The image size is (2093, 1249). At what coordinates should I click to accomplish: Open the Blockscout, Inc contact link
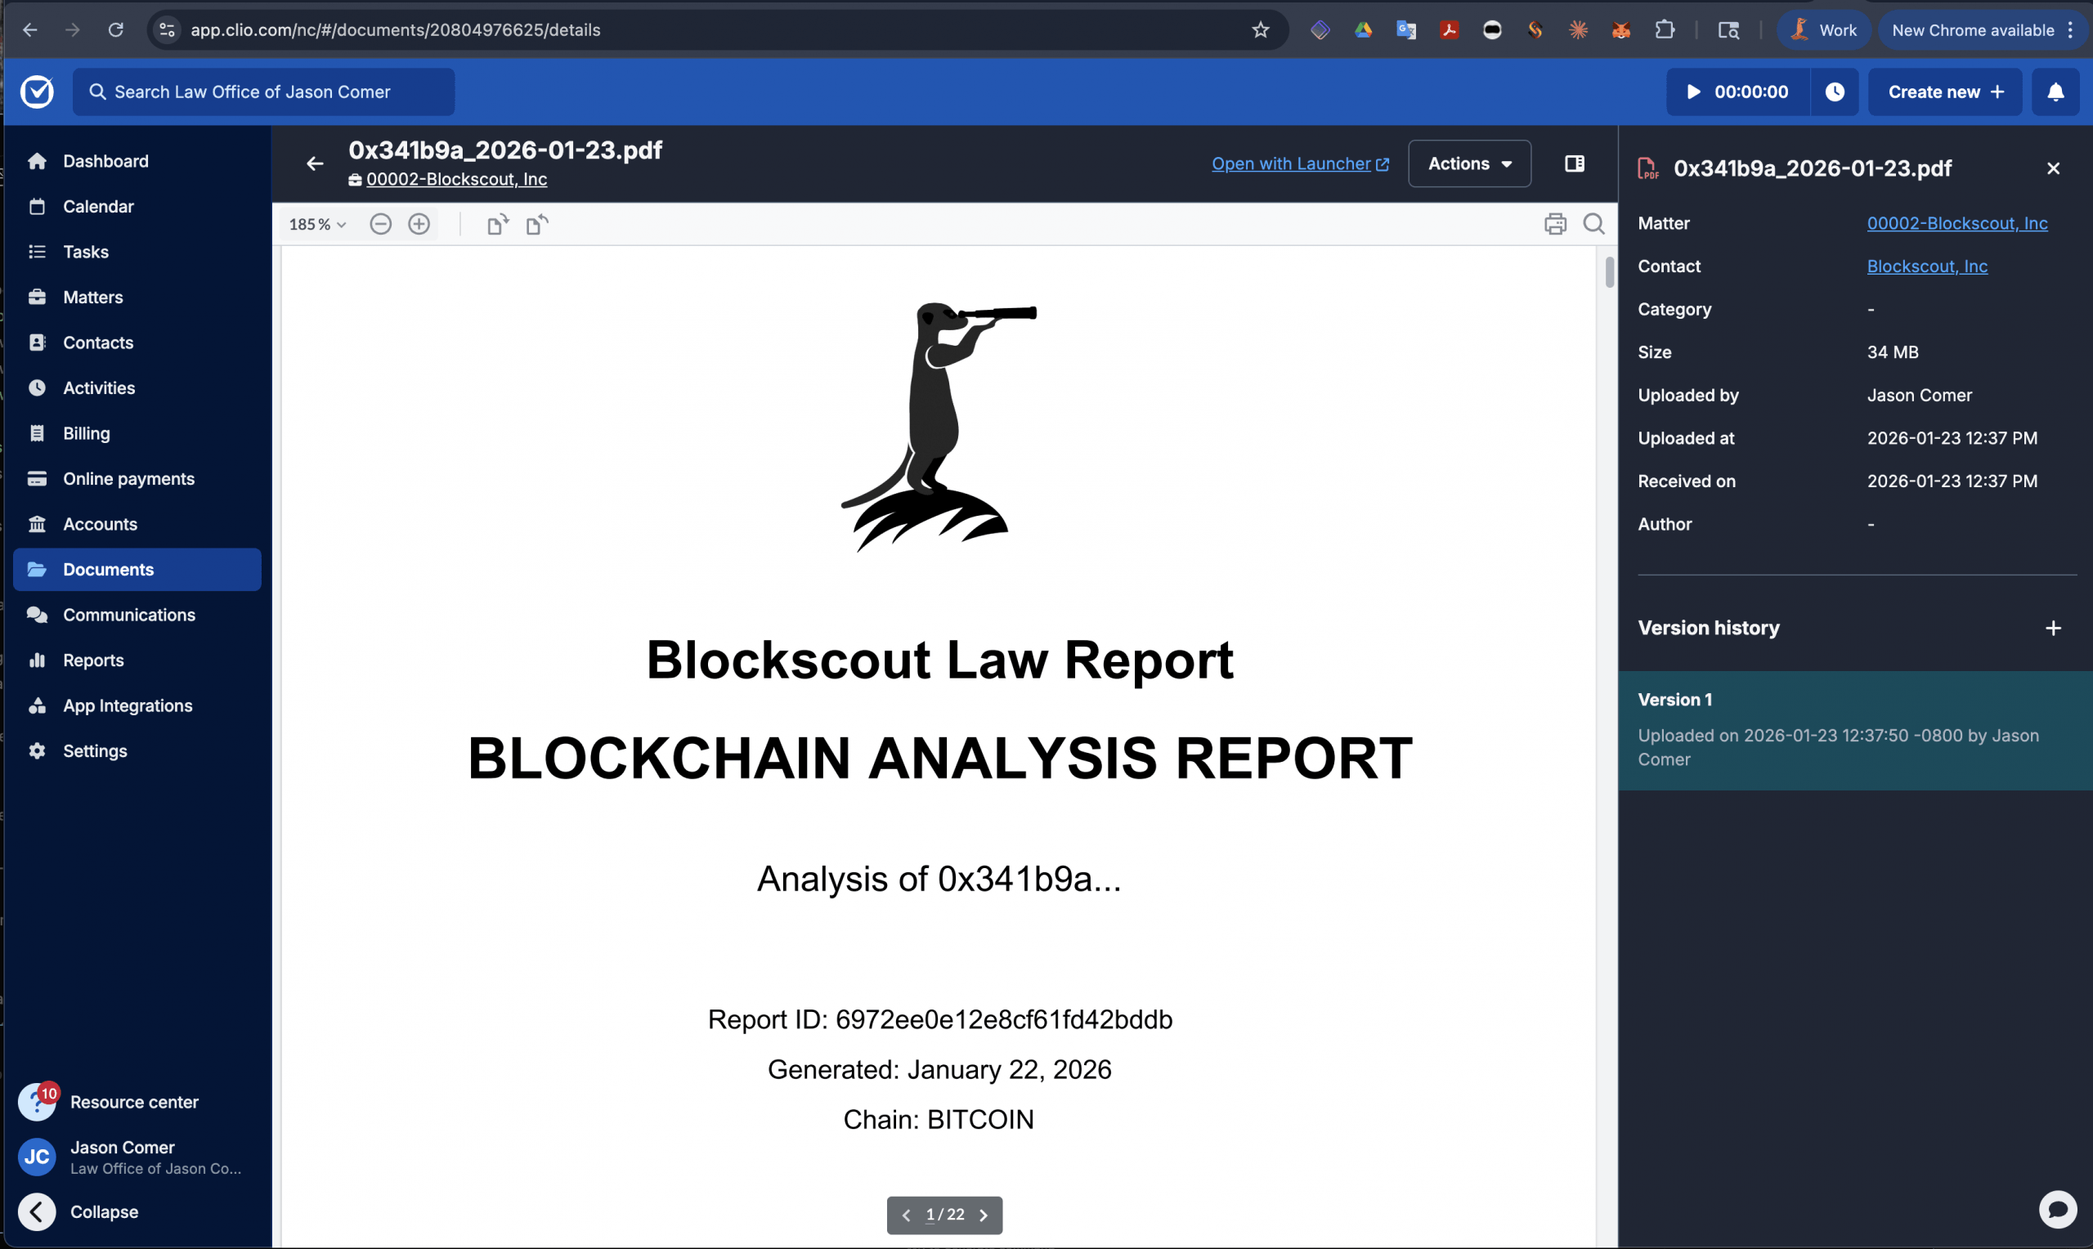(x=1926, y=266)
